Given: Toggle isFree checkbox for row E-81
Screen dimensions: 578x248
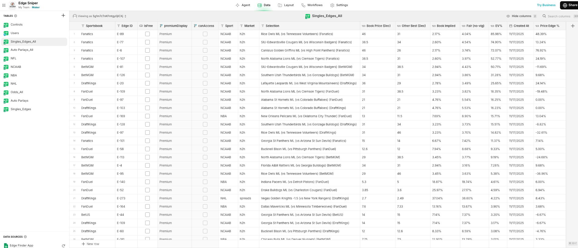Looking at the screenshot, I should [147, 67].
